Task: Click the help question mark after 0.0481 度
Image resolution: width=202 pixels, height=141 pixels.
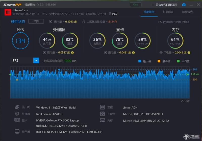Action: coord(134,53)
